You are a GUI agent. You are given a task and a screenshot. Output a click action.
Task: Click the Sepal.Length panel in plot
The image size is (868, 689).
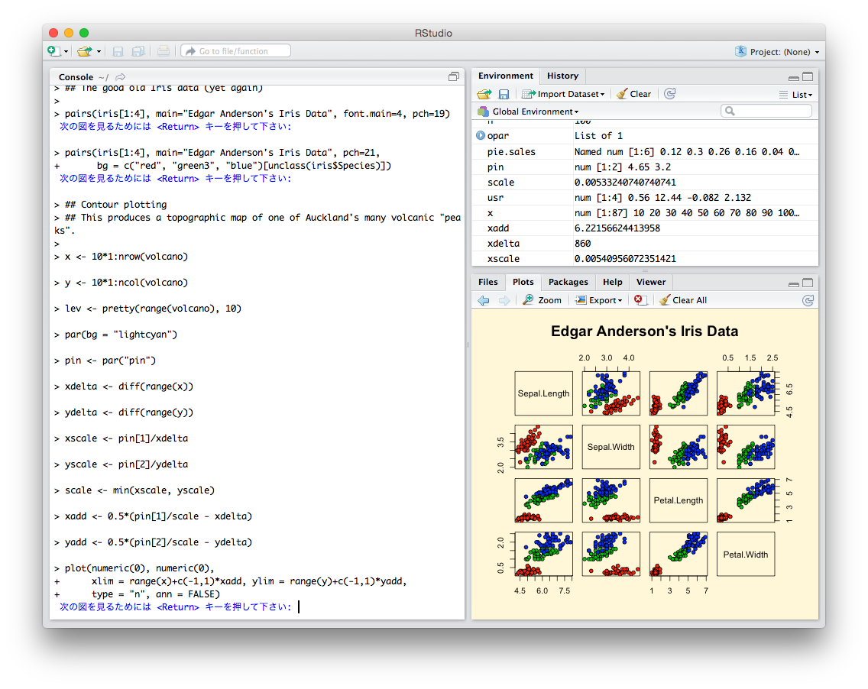pyautogui.click(x=543, y=393)
